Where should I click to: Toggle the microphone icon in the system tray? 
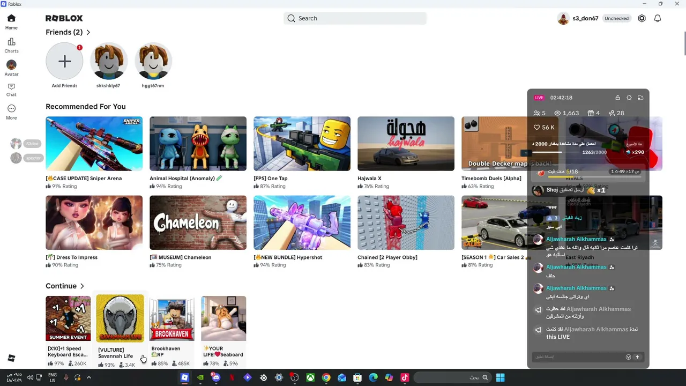[66, 377]
